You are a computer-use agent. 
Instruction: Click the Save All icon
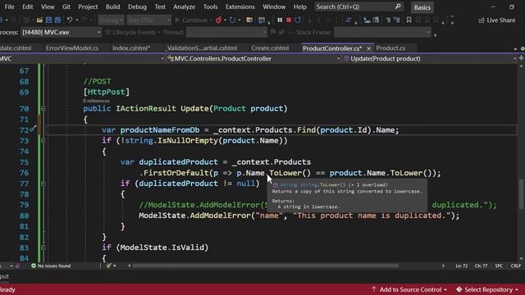[57, 20]
